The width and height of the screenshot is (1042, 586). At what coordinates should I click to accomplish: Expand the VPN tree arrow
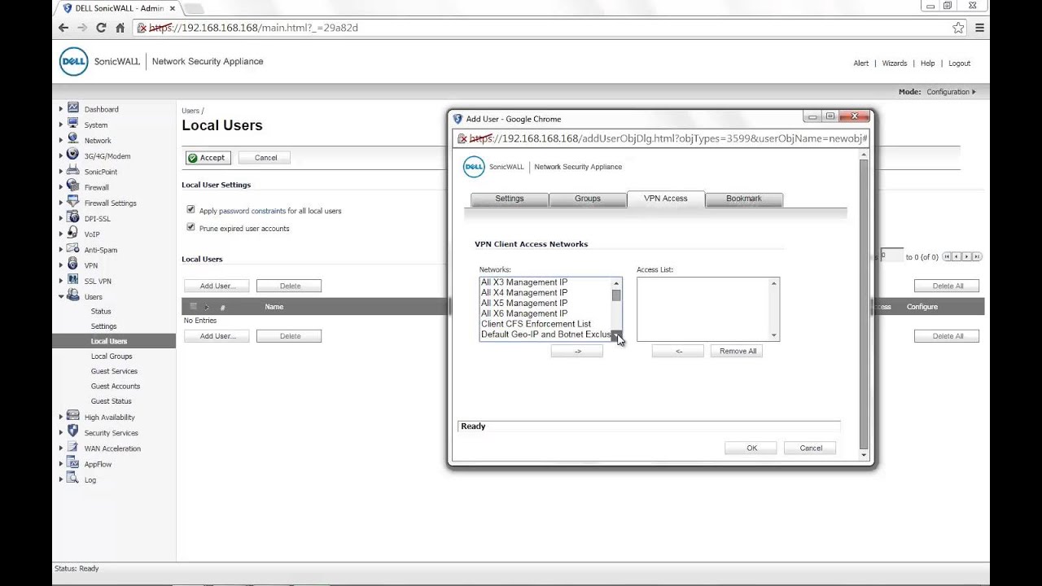pyautogui.click(x=60, y=265)
